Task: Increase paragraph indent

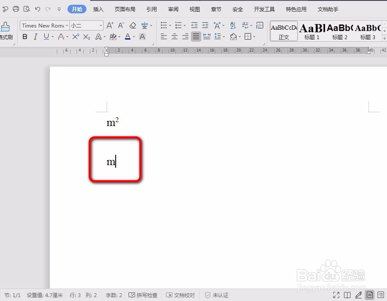Action: pos(205,25)
